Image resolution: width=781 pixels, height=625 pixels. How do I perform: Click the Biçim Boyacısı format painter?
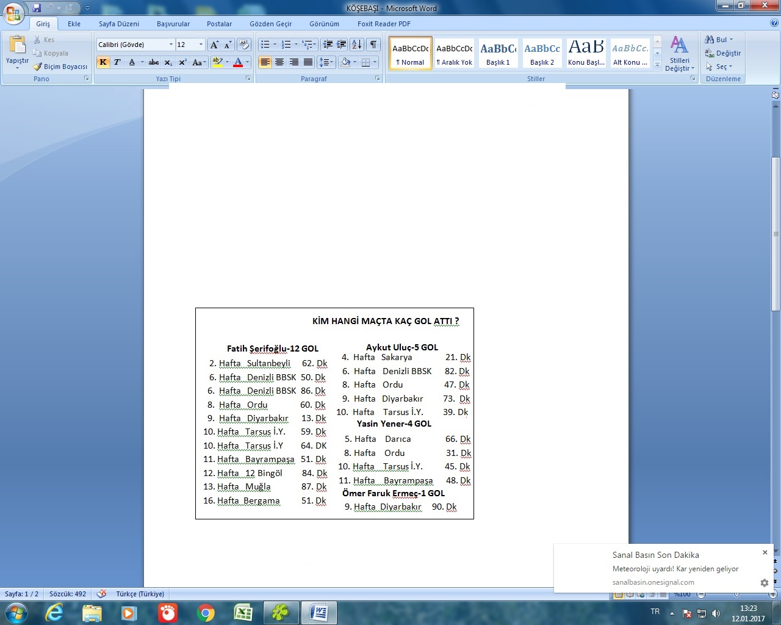[60, 67]
